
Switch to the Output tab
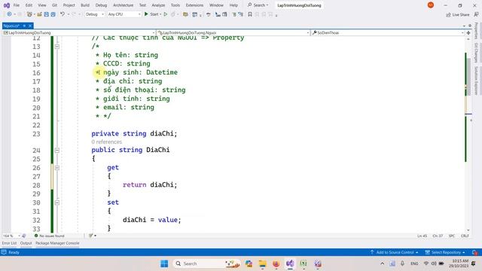[26, 243]
